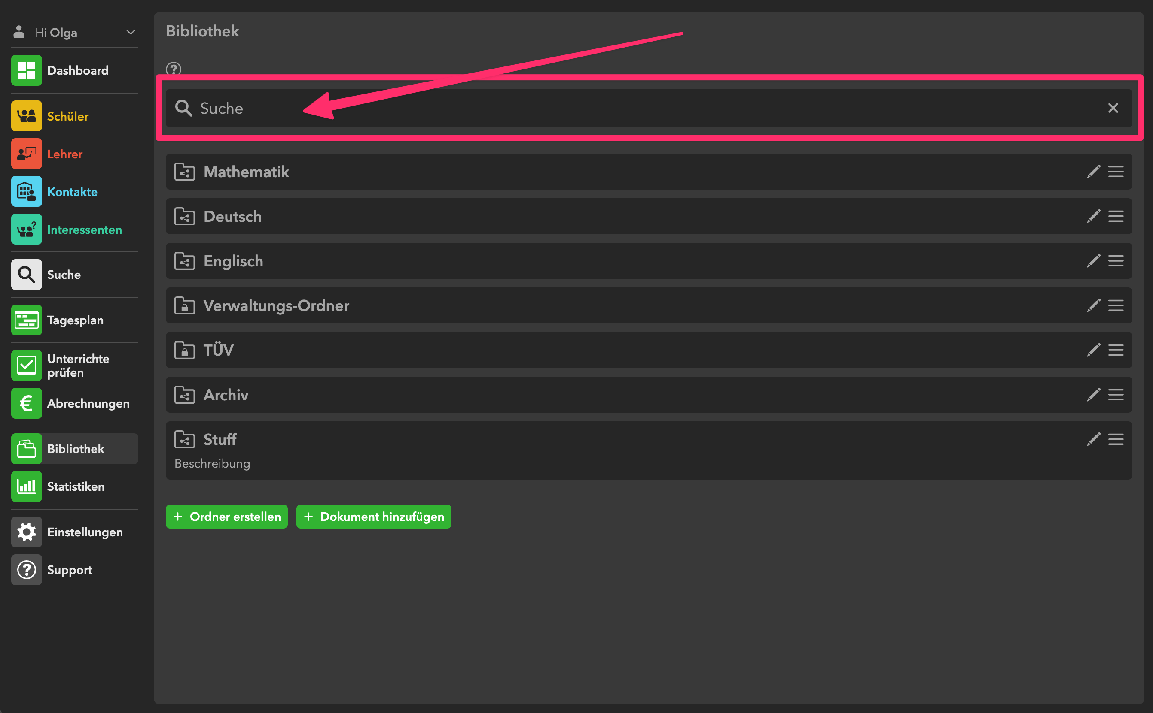The height and width of the screenshot is (713, 1153).
Task: Click the help question mark under Bibliothek
Action: pos(173,69)
